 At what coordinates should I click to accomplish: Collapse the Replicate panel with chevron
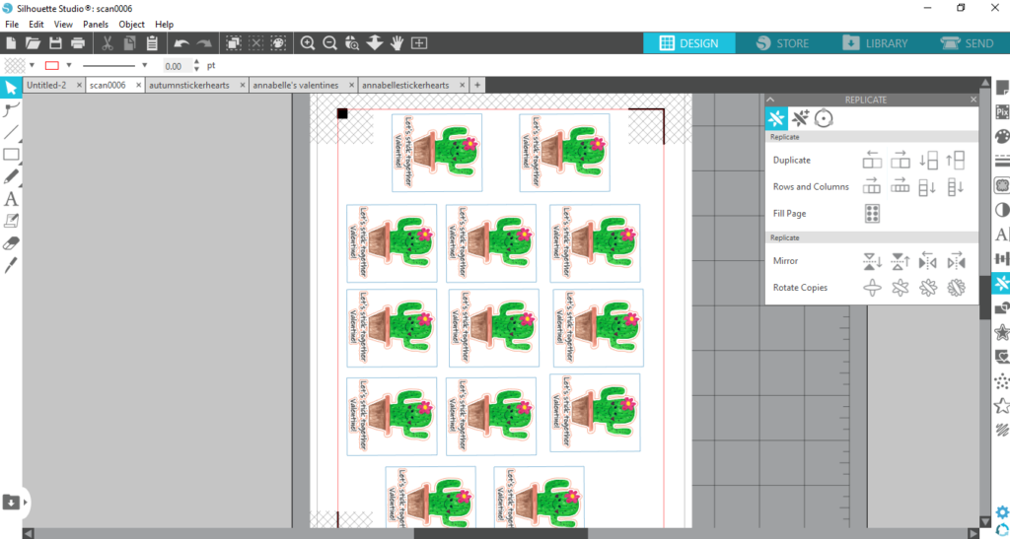[771, 100]
